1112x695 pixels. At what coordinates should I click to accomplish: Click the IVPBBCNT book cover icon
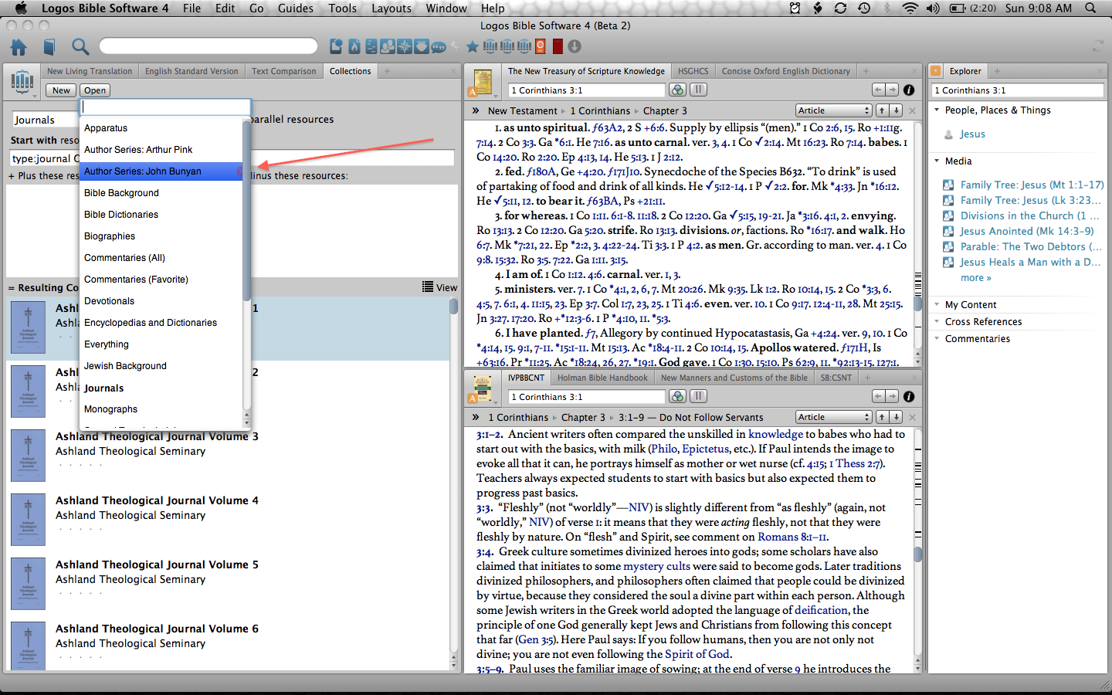point(483,388)
